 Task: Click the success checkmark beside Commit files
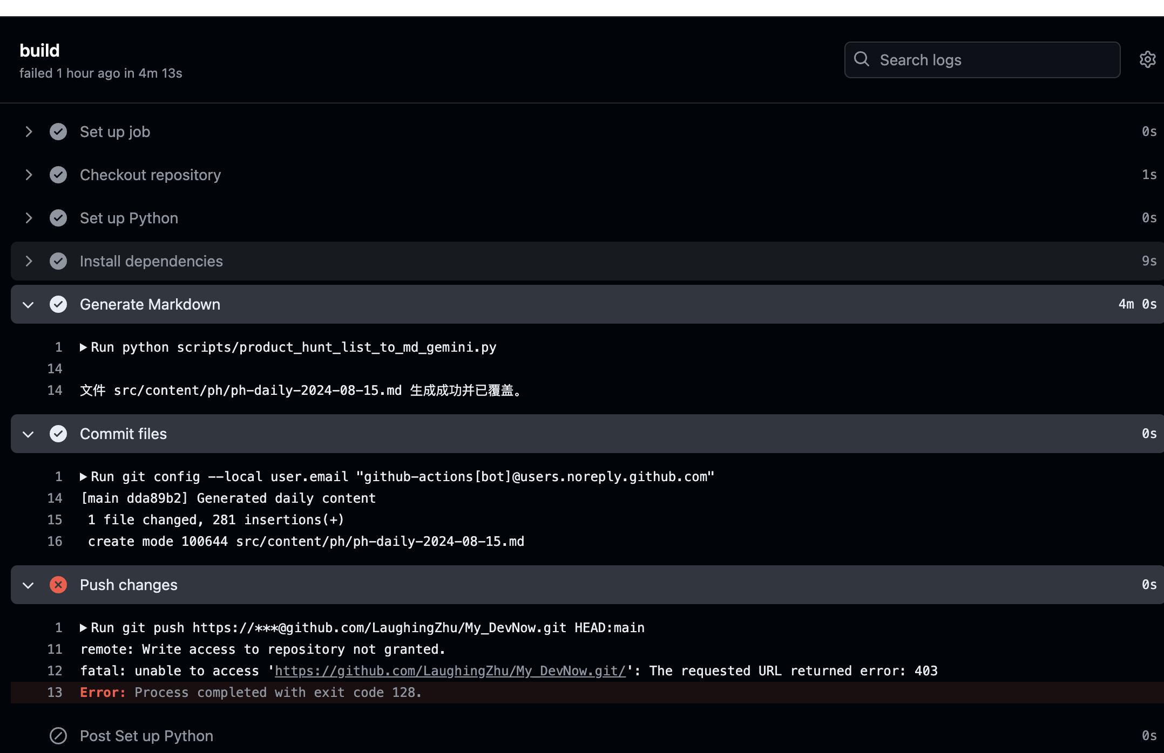pyautogui.click(x=58, y=434)
